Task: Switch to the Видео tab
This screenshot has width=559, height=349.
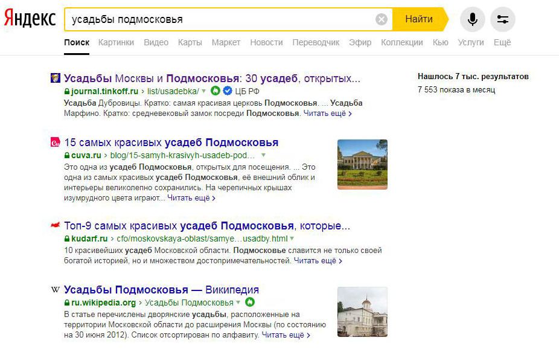Action: coord(156,42)
